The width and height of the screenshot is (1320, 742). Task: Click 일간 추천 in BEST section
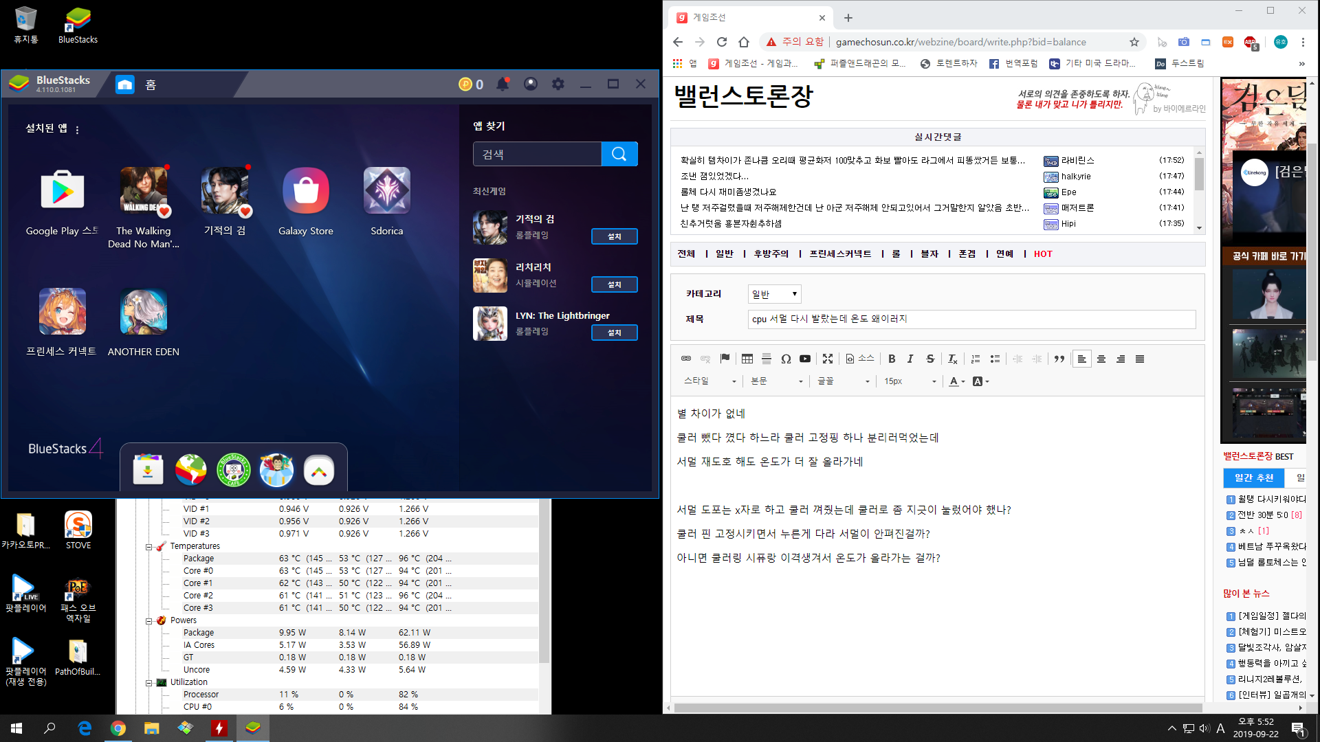pyautogui.click(x=1253, y=477)
